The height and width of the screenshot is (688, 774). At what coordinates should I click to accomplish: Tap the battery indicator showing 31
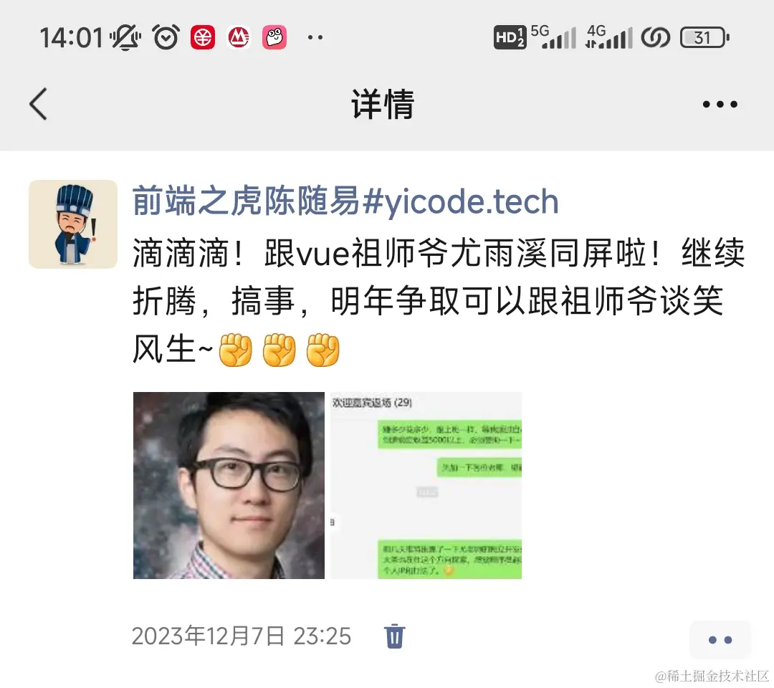pyautogui.click(x=704, y=37)
